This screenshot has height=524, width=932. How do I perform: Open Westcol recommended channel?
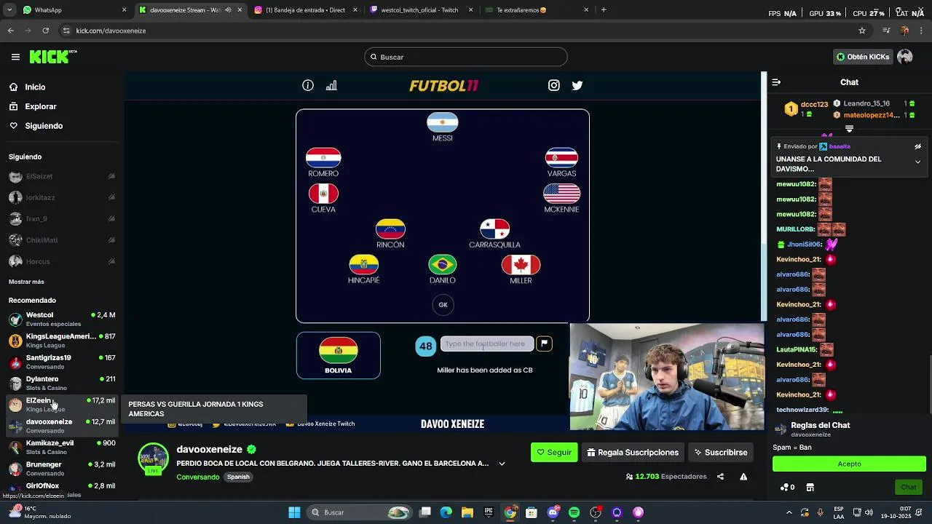click(x=62, y=319)
